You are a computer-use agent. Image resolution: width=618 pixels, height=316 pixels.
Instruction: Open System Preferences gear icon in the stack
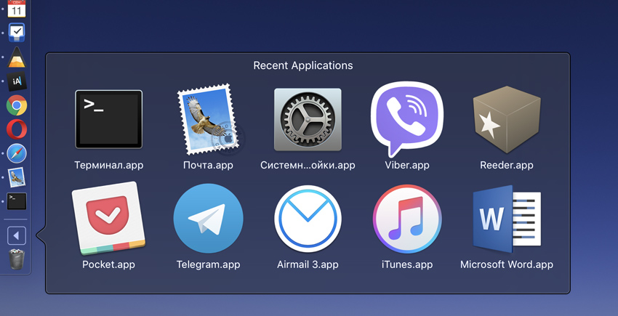tap(308, 119)
